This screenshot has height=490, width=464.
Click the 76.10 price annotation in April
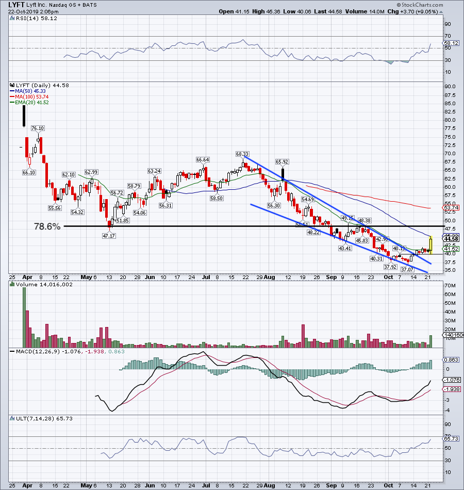tap(38, 128)
